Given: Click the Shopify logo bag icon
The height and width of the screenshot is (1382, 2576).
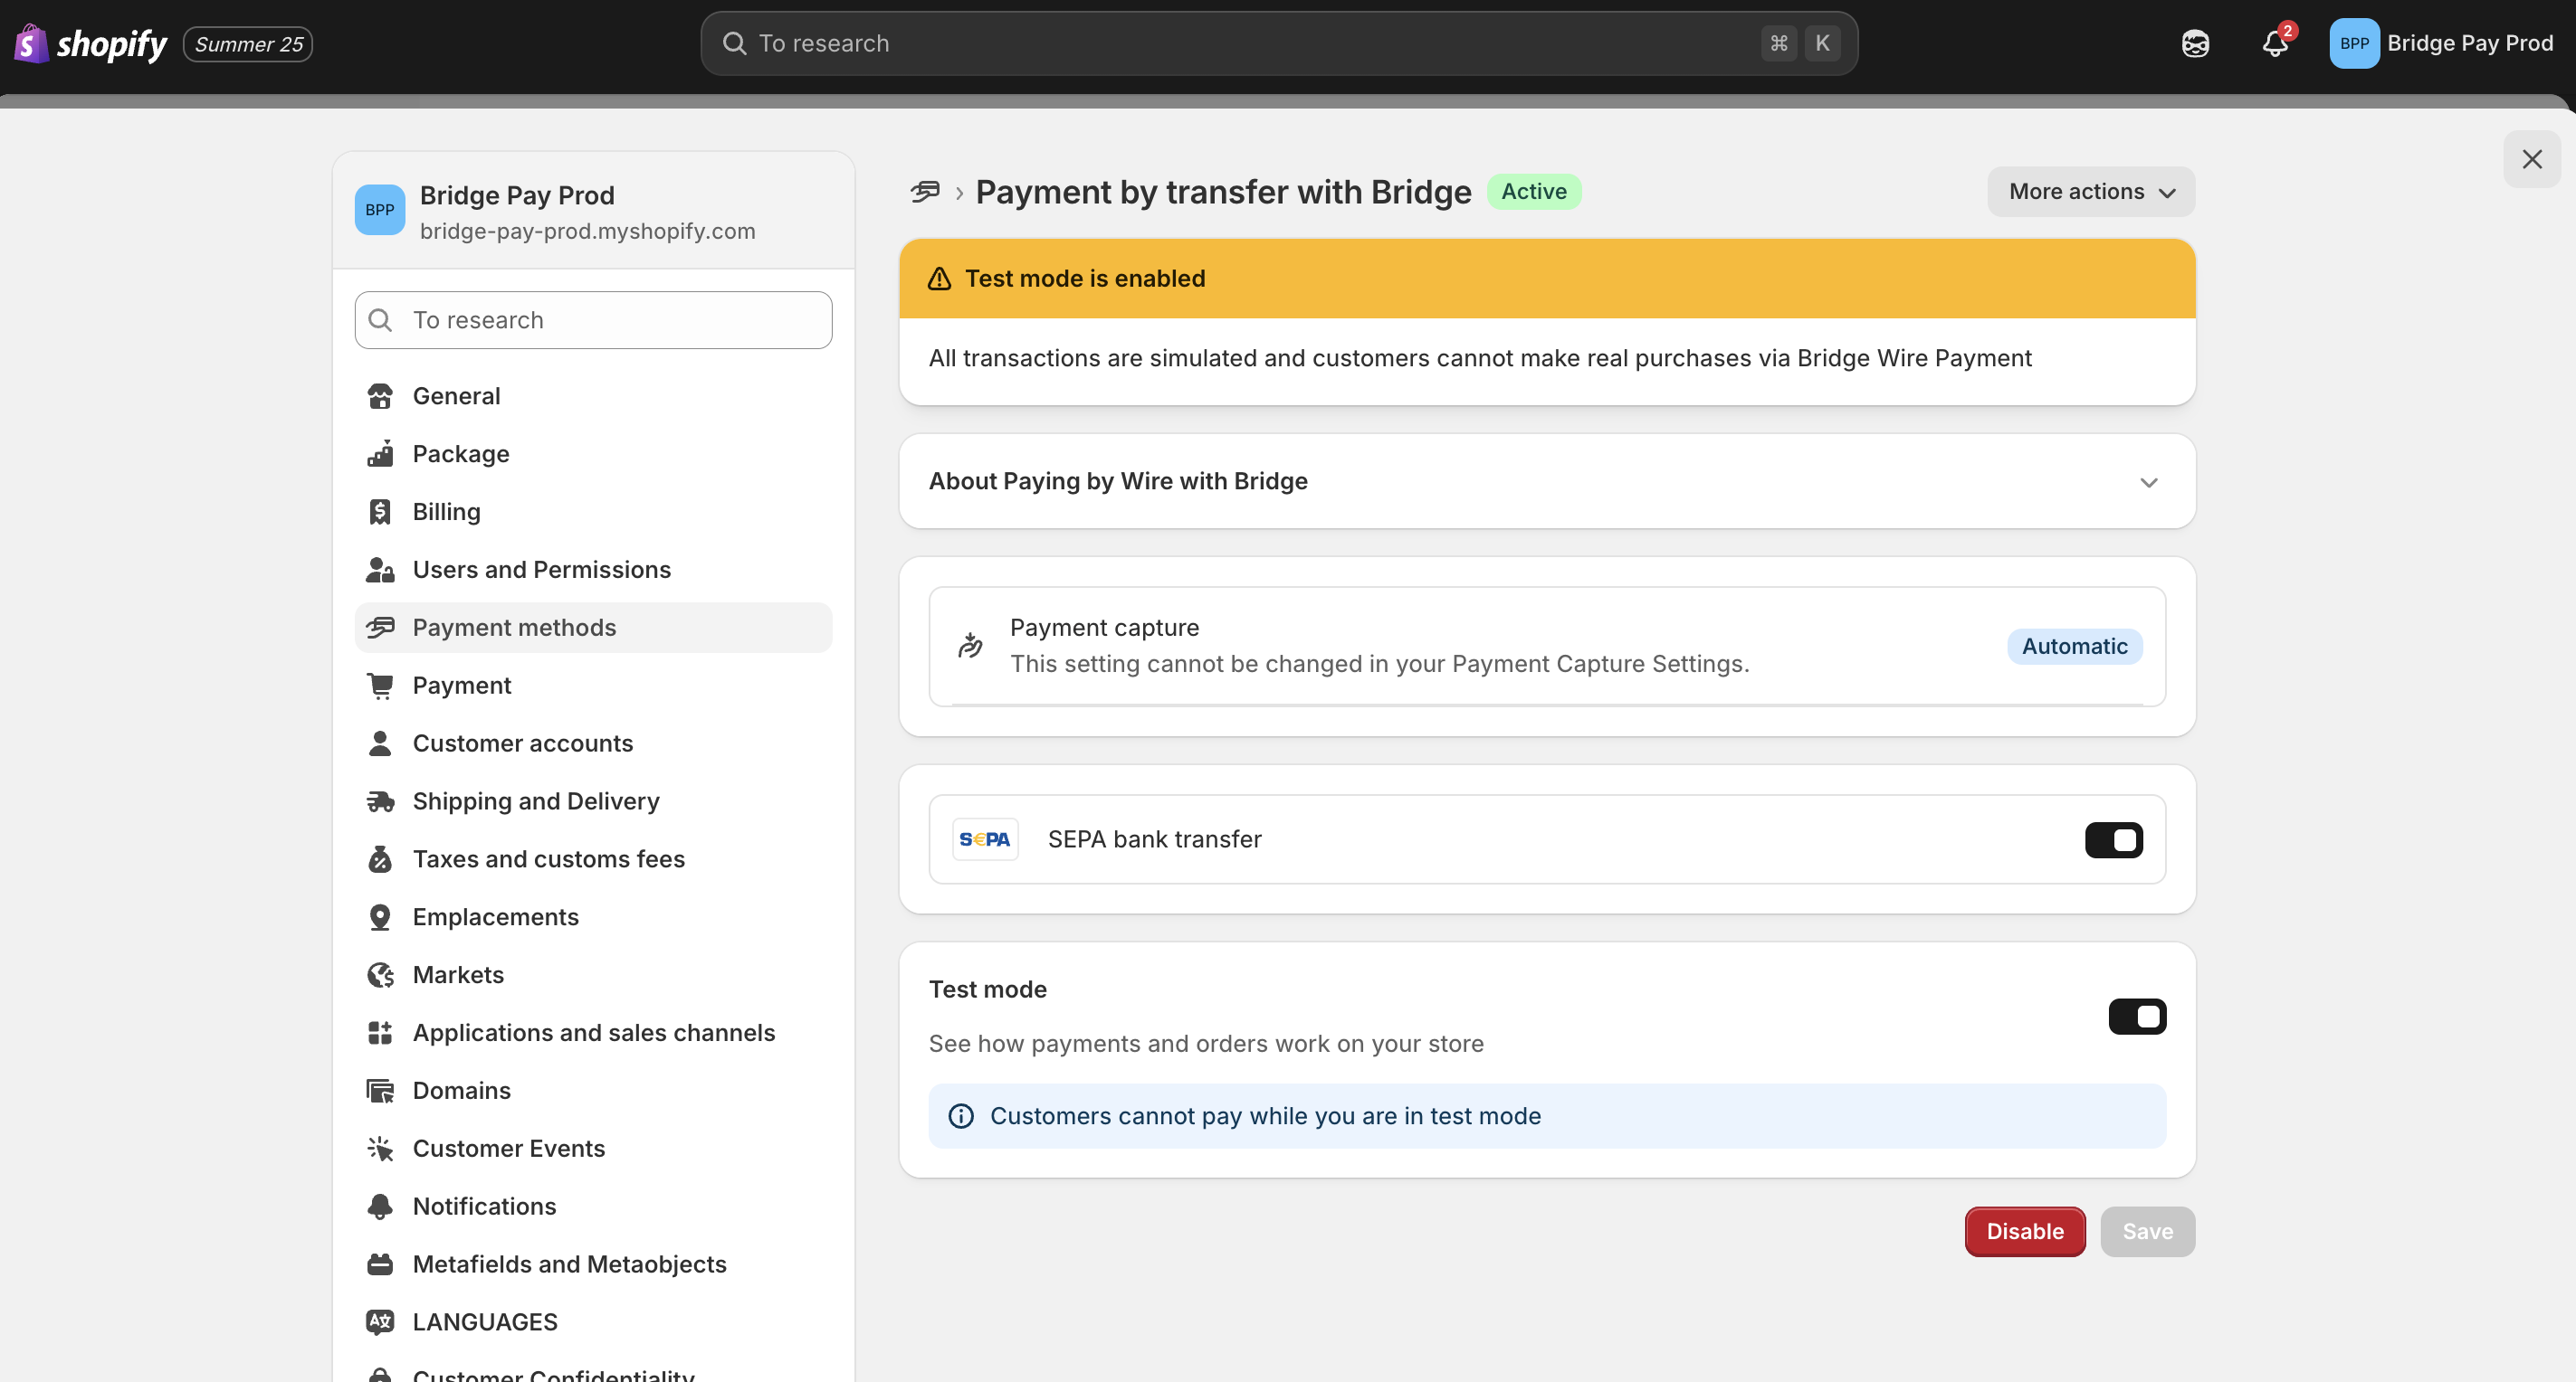Looking at the screenshot, I should (x=31, y=43).
